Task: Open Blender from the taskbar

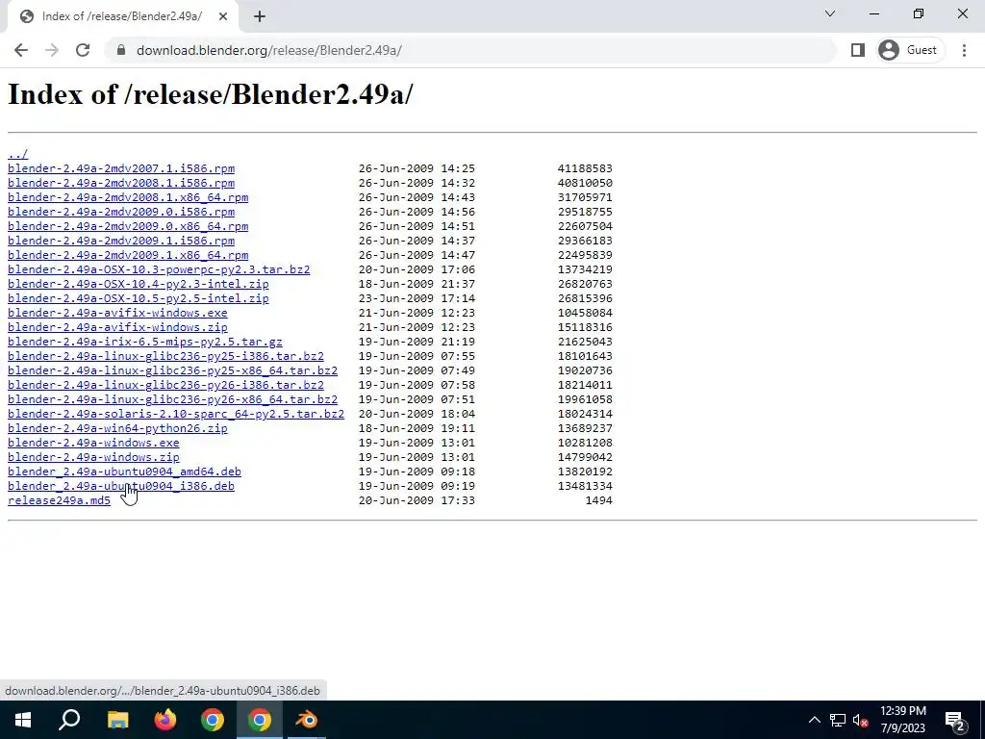Action: (x=307, y=720)
